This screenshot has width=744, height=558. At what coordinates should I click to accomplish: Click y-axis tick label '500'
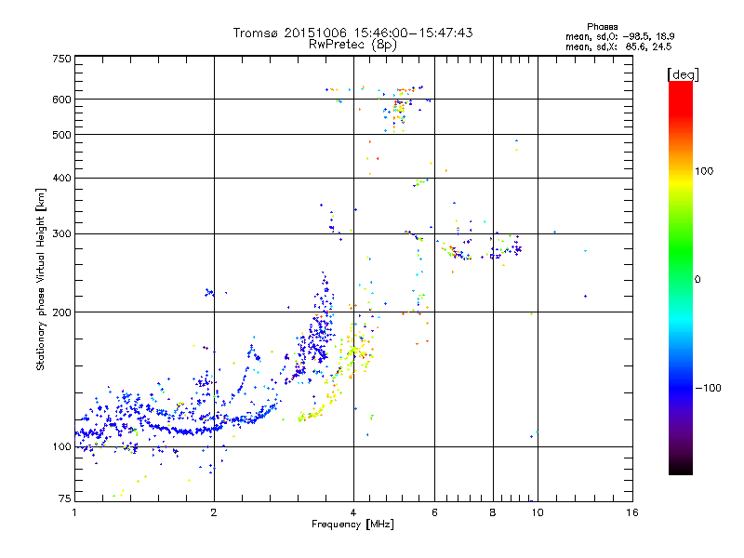coord(61,135)
